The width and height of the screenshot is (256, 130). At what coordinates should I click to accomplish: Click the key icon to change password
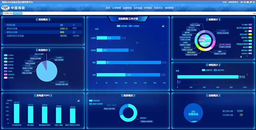tap(251, 2)
